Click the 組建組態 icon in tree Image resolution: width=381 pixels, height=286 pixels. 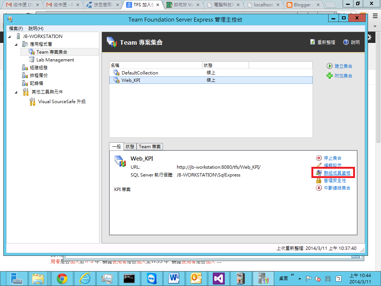coord(25,67)
